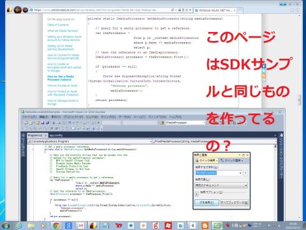Image resolution: width=306 pixels, height=230 pixels.
Task: Click the Undo icon in Visual C# toolbar
Action: [69, 123]
